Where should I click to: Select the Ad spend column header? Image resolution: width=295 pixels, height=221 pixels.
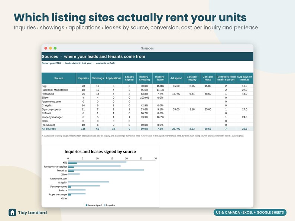coord(176,78)
